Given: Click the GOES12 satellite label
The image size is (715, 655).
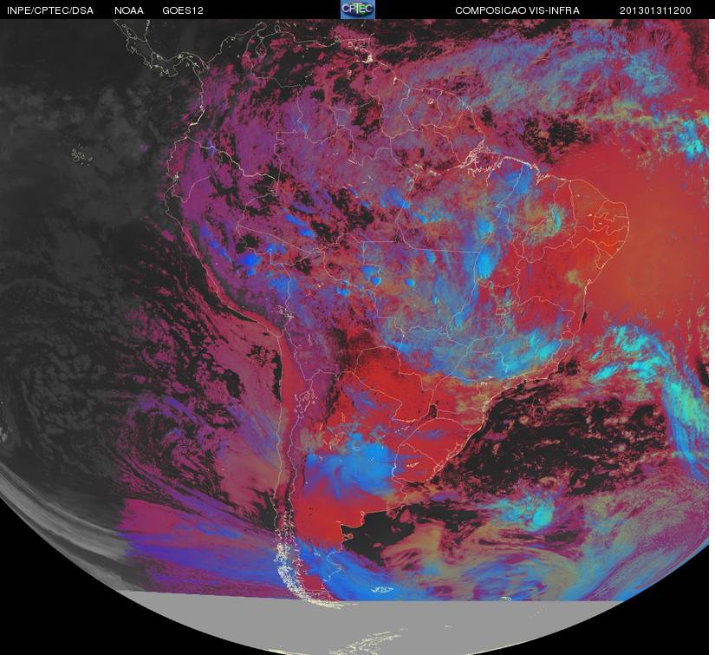Looking at the screenshot, I should click(183, 10).
